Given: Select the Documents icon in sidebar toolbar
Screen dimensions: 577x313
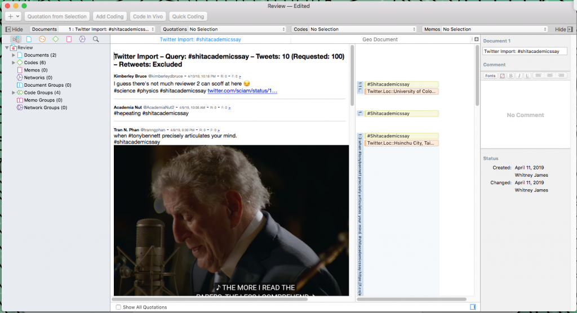Looking at the screenshot, I should pyautogui.click(x=29, y=39).
